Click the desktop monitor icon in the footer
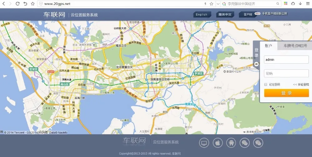The image size is (312, 157). pyautogui.click(x=204, y=143)
